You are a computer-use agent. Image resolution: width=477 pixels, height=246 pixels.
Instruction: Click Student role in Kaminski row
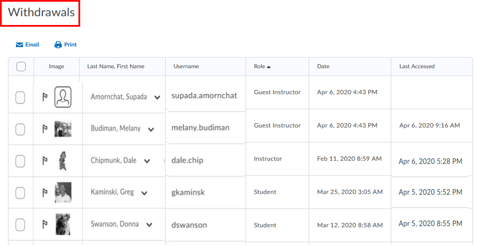265,192
